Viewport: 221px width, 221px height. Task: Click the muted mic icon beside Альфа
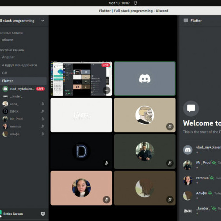[x=43, y=134]
